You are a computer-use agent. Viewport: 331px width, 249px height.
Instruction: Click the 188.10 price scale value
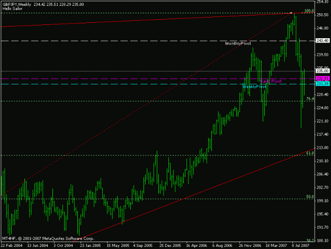(323, 241)
